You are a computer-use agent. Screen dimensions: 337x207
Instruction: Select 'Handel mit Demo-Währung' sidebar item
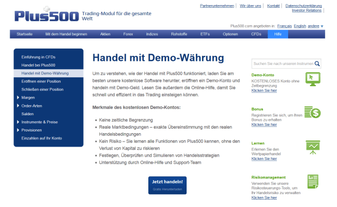(x=48, y=73)
